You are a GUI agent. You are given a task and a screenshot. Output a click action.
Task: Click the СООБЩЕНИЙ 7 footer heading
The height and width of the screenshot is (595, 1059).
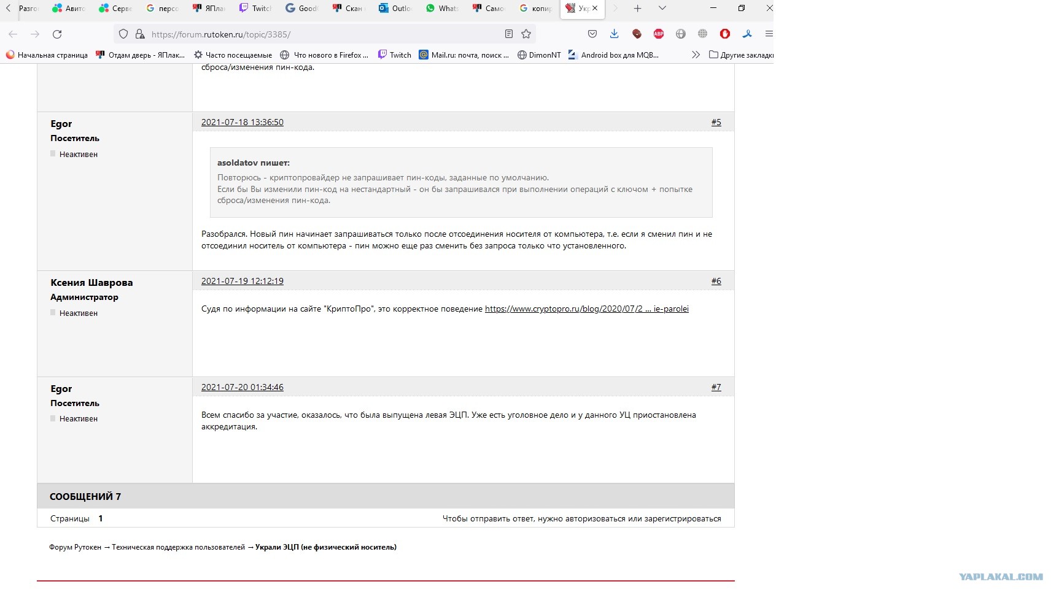(x=85, y=496)
